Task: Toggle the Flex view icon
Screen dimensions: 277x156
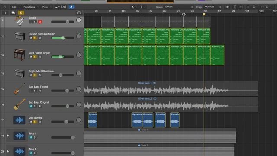Action: (x=64, y=7)
